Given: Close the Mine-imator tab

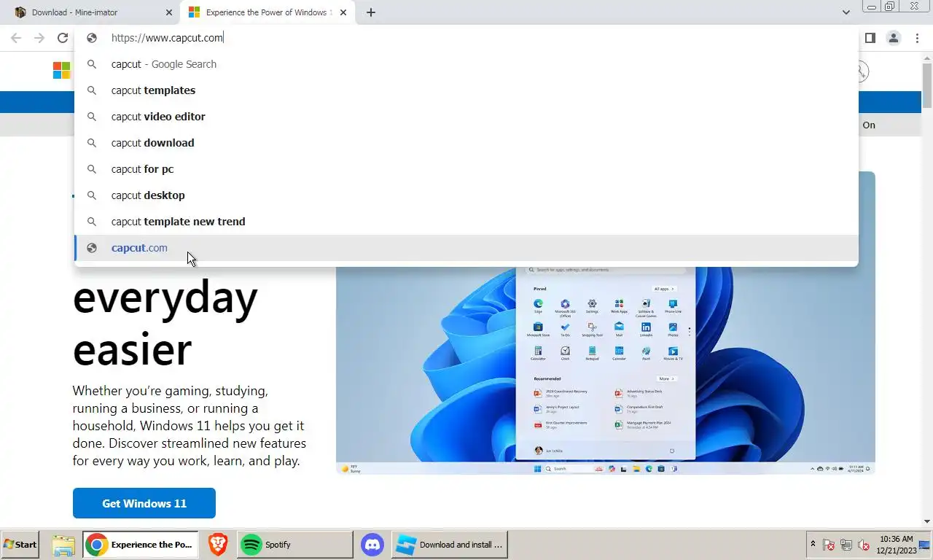Looking at the screenshot, I should [169, 12].
